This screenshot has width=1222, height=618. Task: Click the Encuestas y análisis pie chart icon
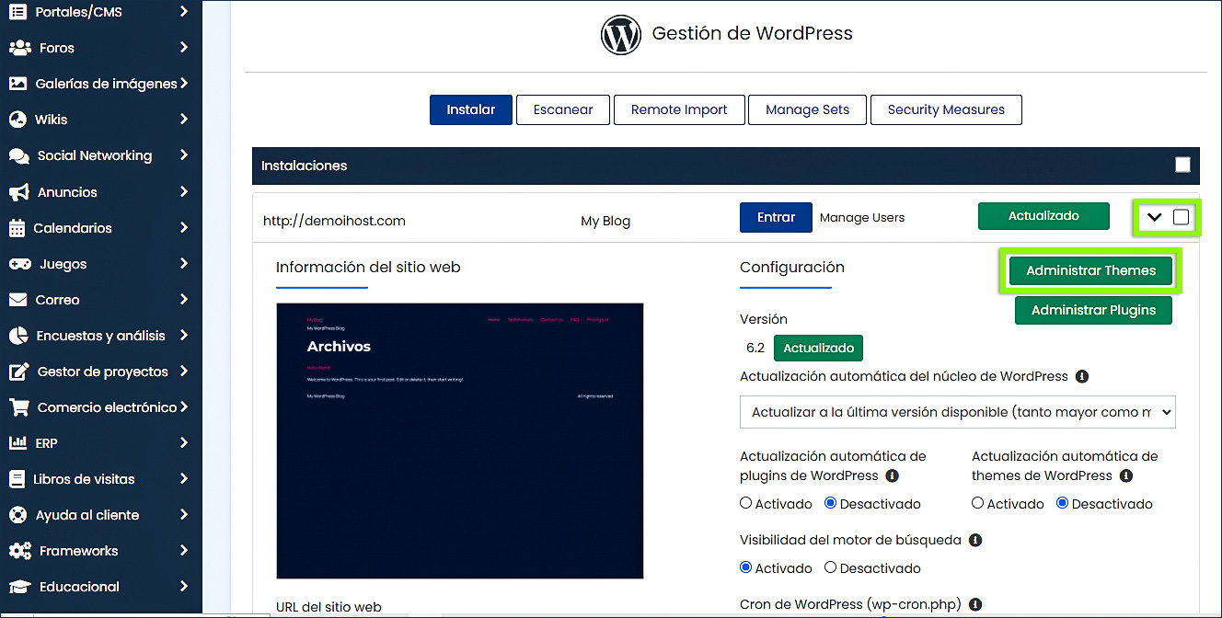tap(17, 336)
